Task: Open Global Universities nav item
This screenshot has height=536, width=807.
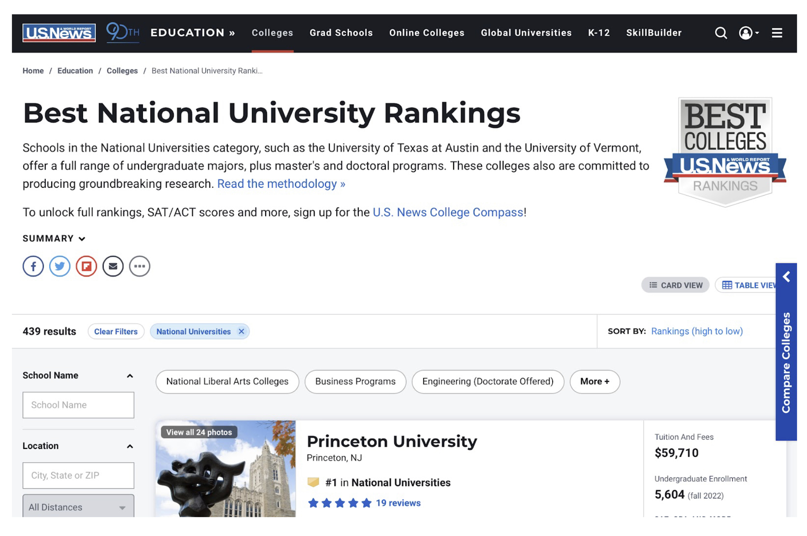Action: pos(526,33)
